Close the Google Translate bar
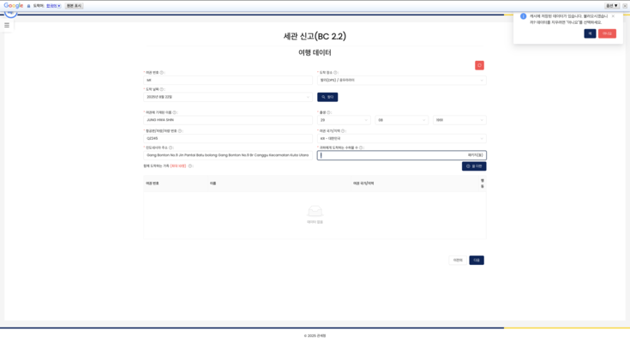Viewport: 630px width, 343px height. click(x=625, y=5)
